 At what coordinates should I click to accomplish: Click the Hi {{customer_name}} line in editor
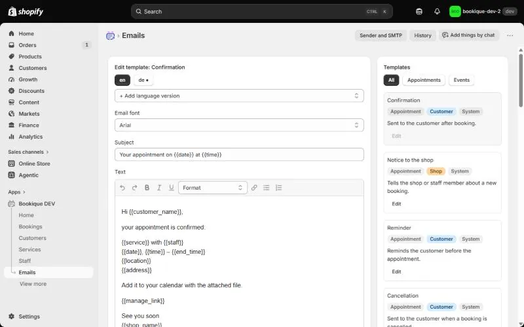(152, 212)
